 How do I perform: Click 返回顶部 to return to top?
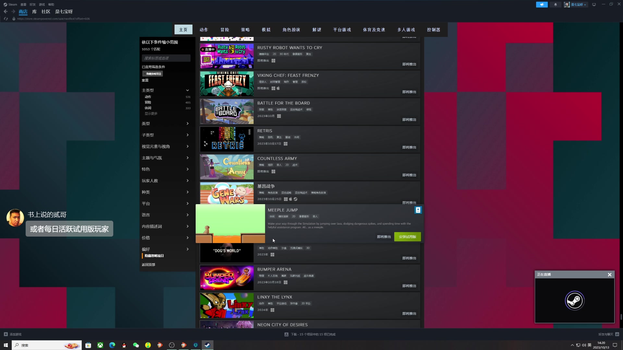pos(148,265)
